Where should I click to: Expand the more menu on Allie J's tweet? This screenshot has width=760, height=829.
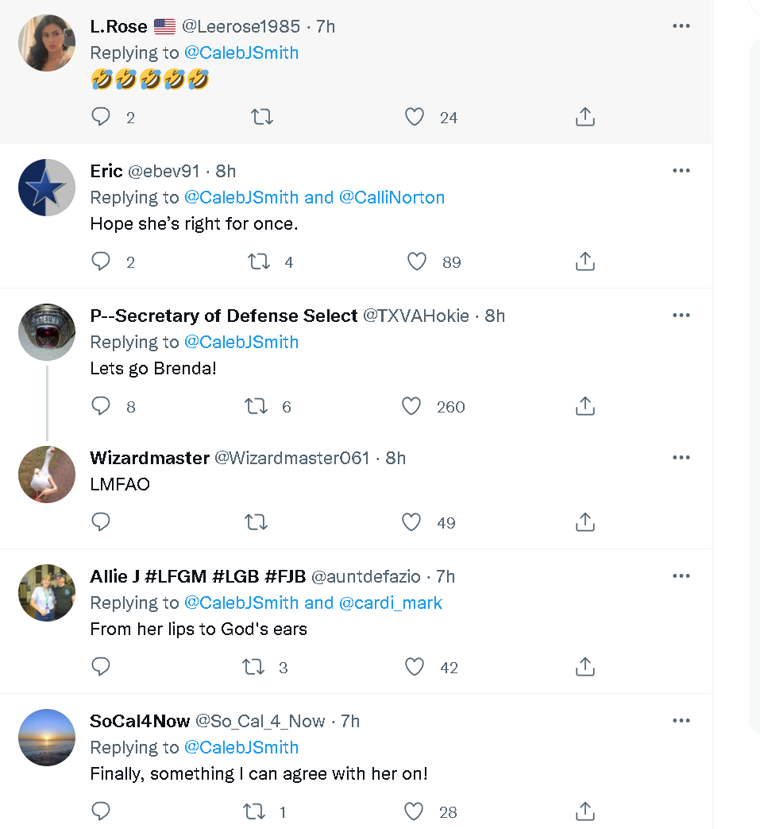[x=681, y=576]
